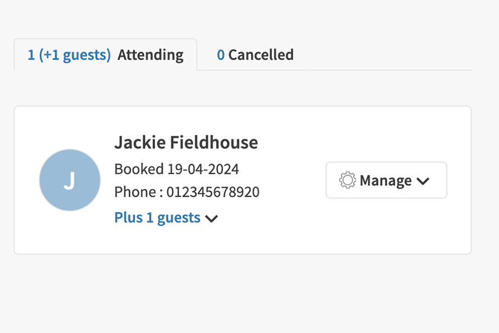Switch to the Cancelled tab

coord(255,55)
